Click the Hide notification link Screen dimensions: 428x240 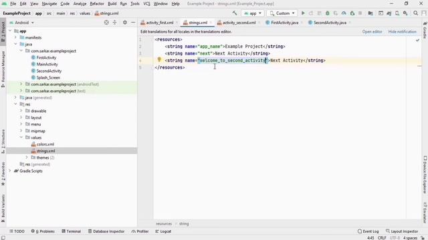[x=403, y=31]
